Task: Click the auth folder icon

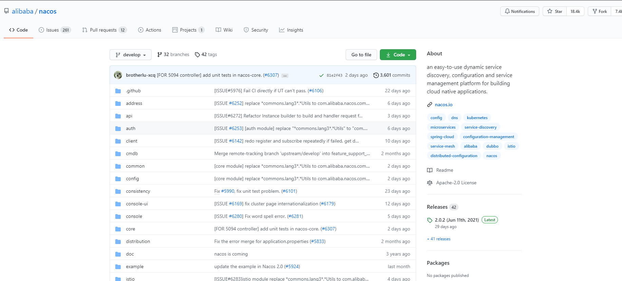Action: point(118,129)
